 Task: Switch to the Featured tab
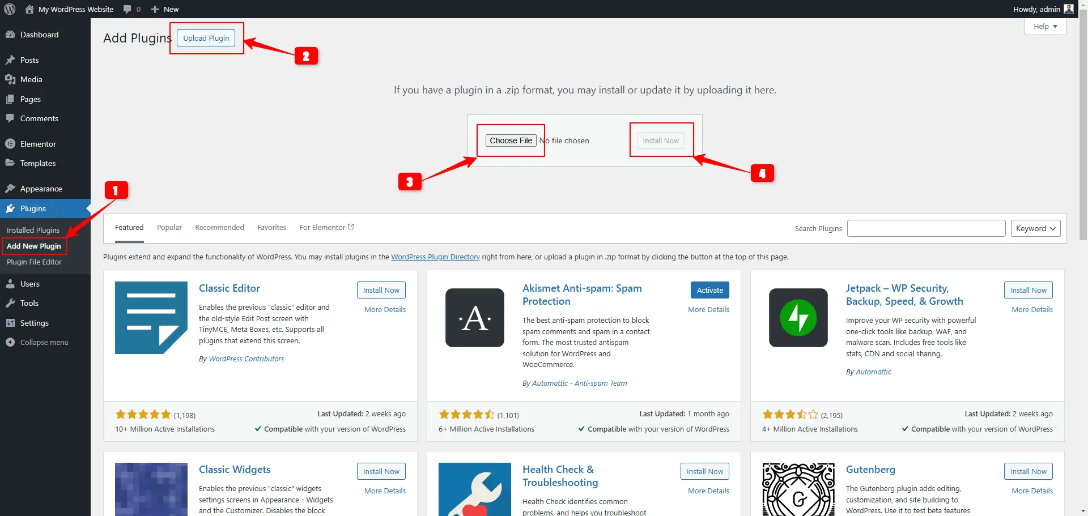tap(129, 228)
